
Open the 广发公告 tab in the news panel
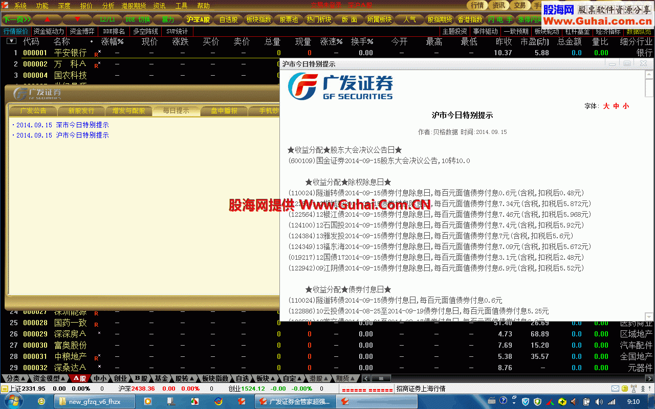pos(33,110)
